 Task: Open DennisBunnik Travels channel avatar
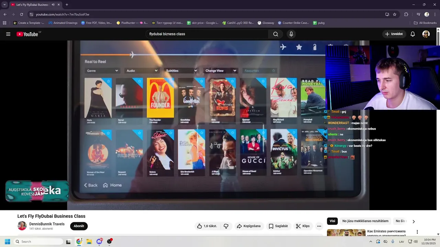click(22, 226)
